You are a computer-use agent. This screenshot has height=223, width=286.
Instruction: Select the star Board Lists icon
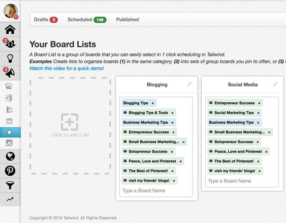[x=9, y=132]
